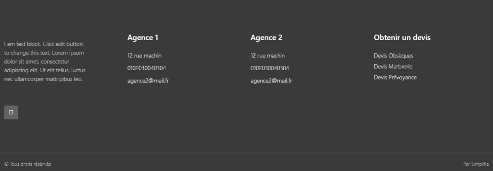Click the Agence 2 heading
This screenshot has width=493, height=171.
pos(266,38)
